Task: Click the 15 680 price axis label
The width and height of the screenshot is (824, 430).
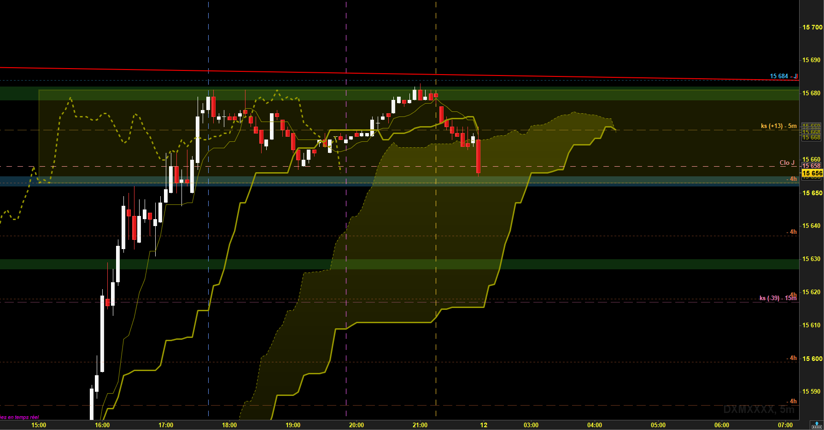Action: tap(812, 93)
